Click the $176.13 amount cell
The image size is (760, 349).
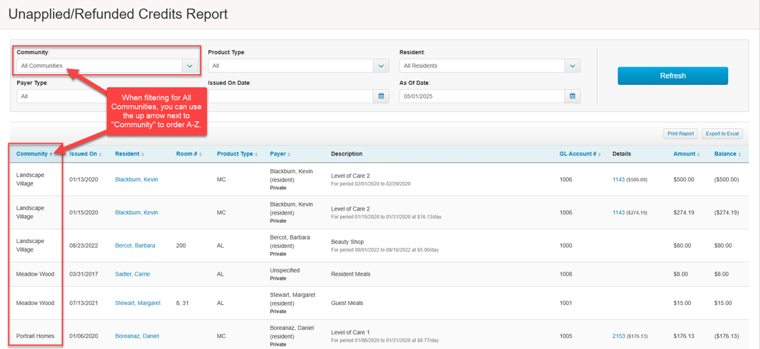click(x=683, y=336)
